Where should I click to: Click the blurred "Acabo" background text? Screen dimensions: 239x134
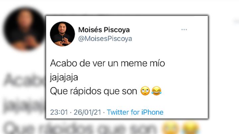point(24,79)
